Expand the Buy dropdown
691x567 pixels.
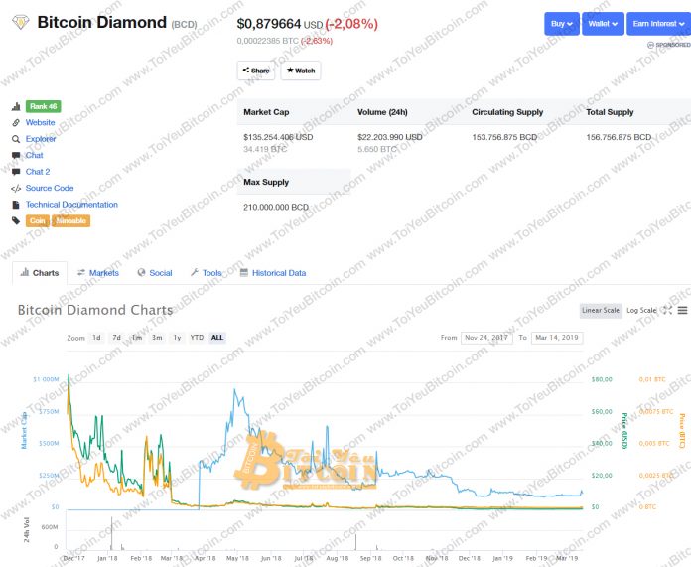pos(562,24)
